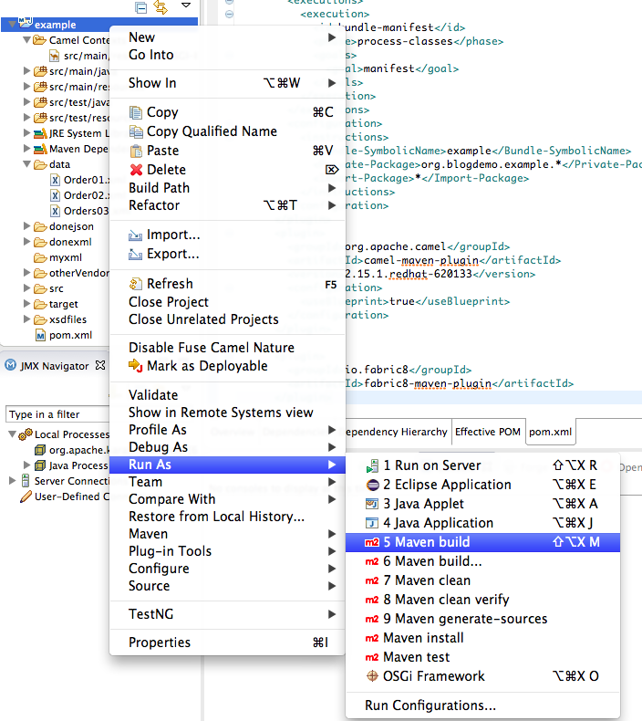This screenshot has width=642, height=721.
Task: Expand the JRE System Library node
Action: click(27, 133)
